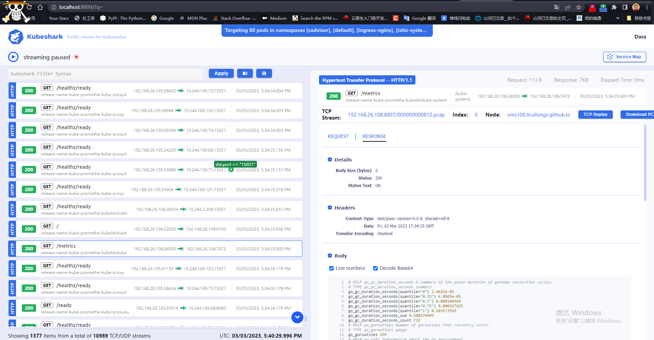Viewport: 654px width, 340px height.
Task: Open the 社工库 bookmark
Action: click(x=85, y=18)
